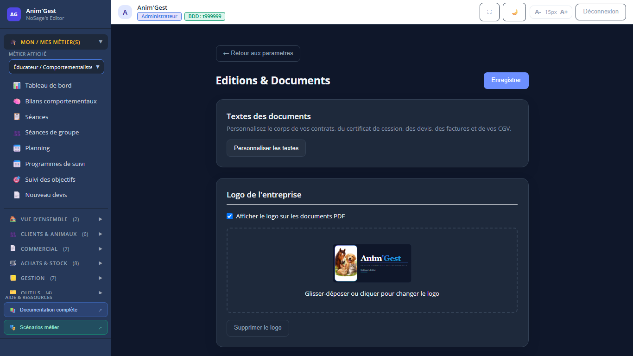Open Tableau de bord chart icon
Screen dimensions: 633x356
(x=17, y=86)
